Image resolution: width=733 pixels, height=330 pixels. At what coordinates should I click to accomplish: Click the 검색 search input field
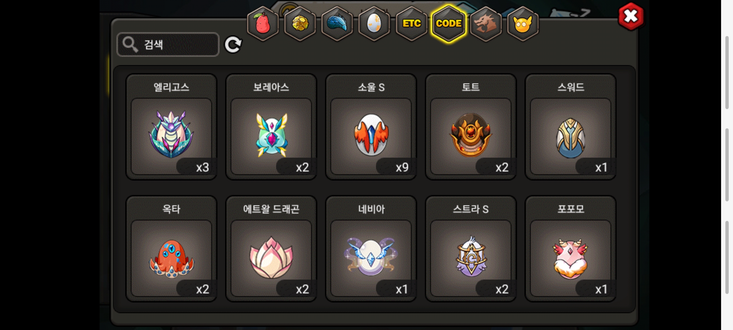click(x=168, y=45)
